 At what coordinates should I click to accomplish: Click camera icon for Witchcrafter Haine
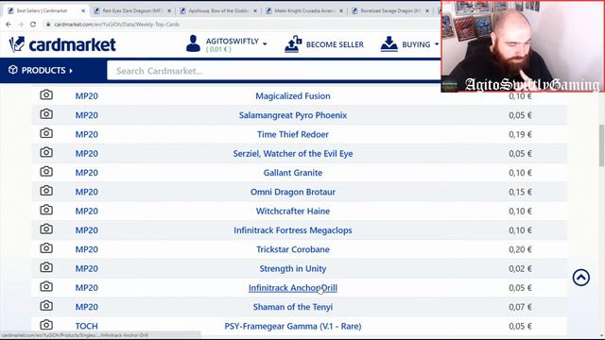(46, 210)
